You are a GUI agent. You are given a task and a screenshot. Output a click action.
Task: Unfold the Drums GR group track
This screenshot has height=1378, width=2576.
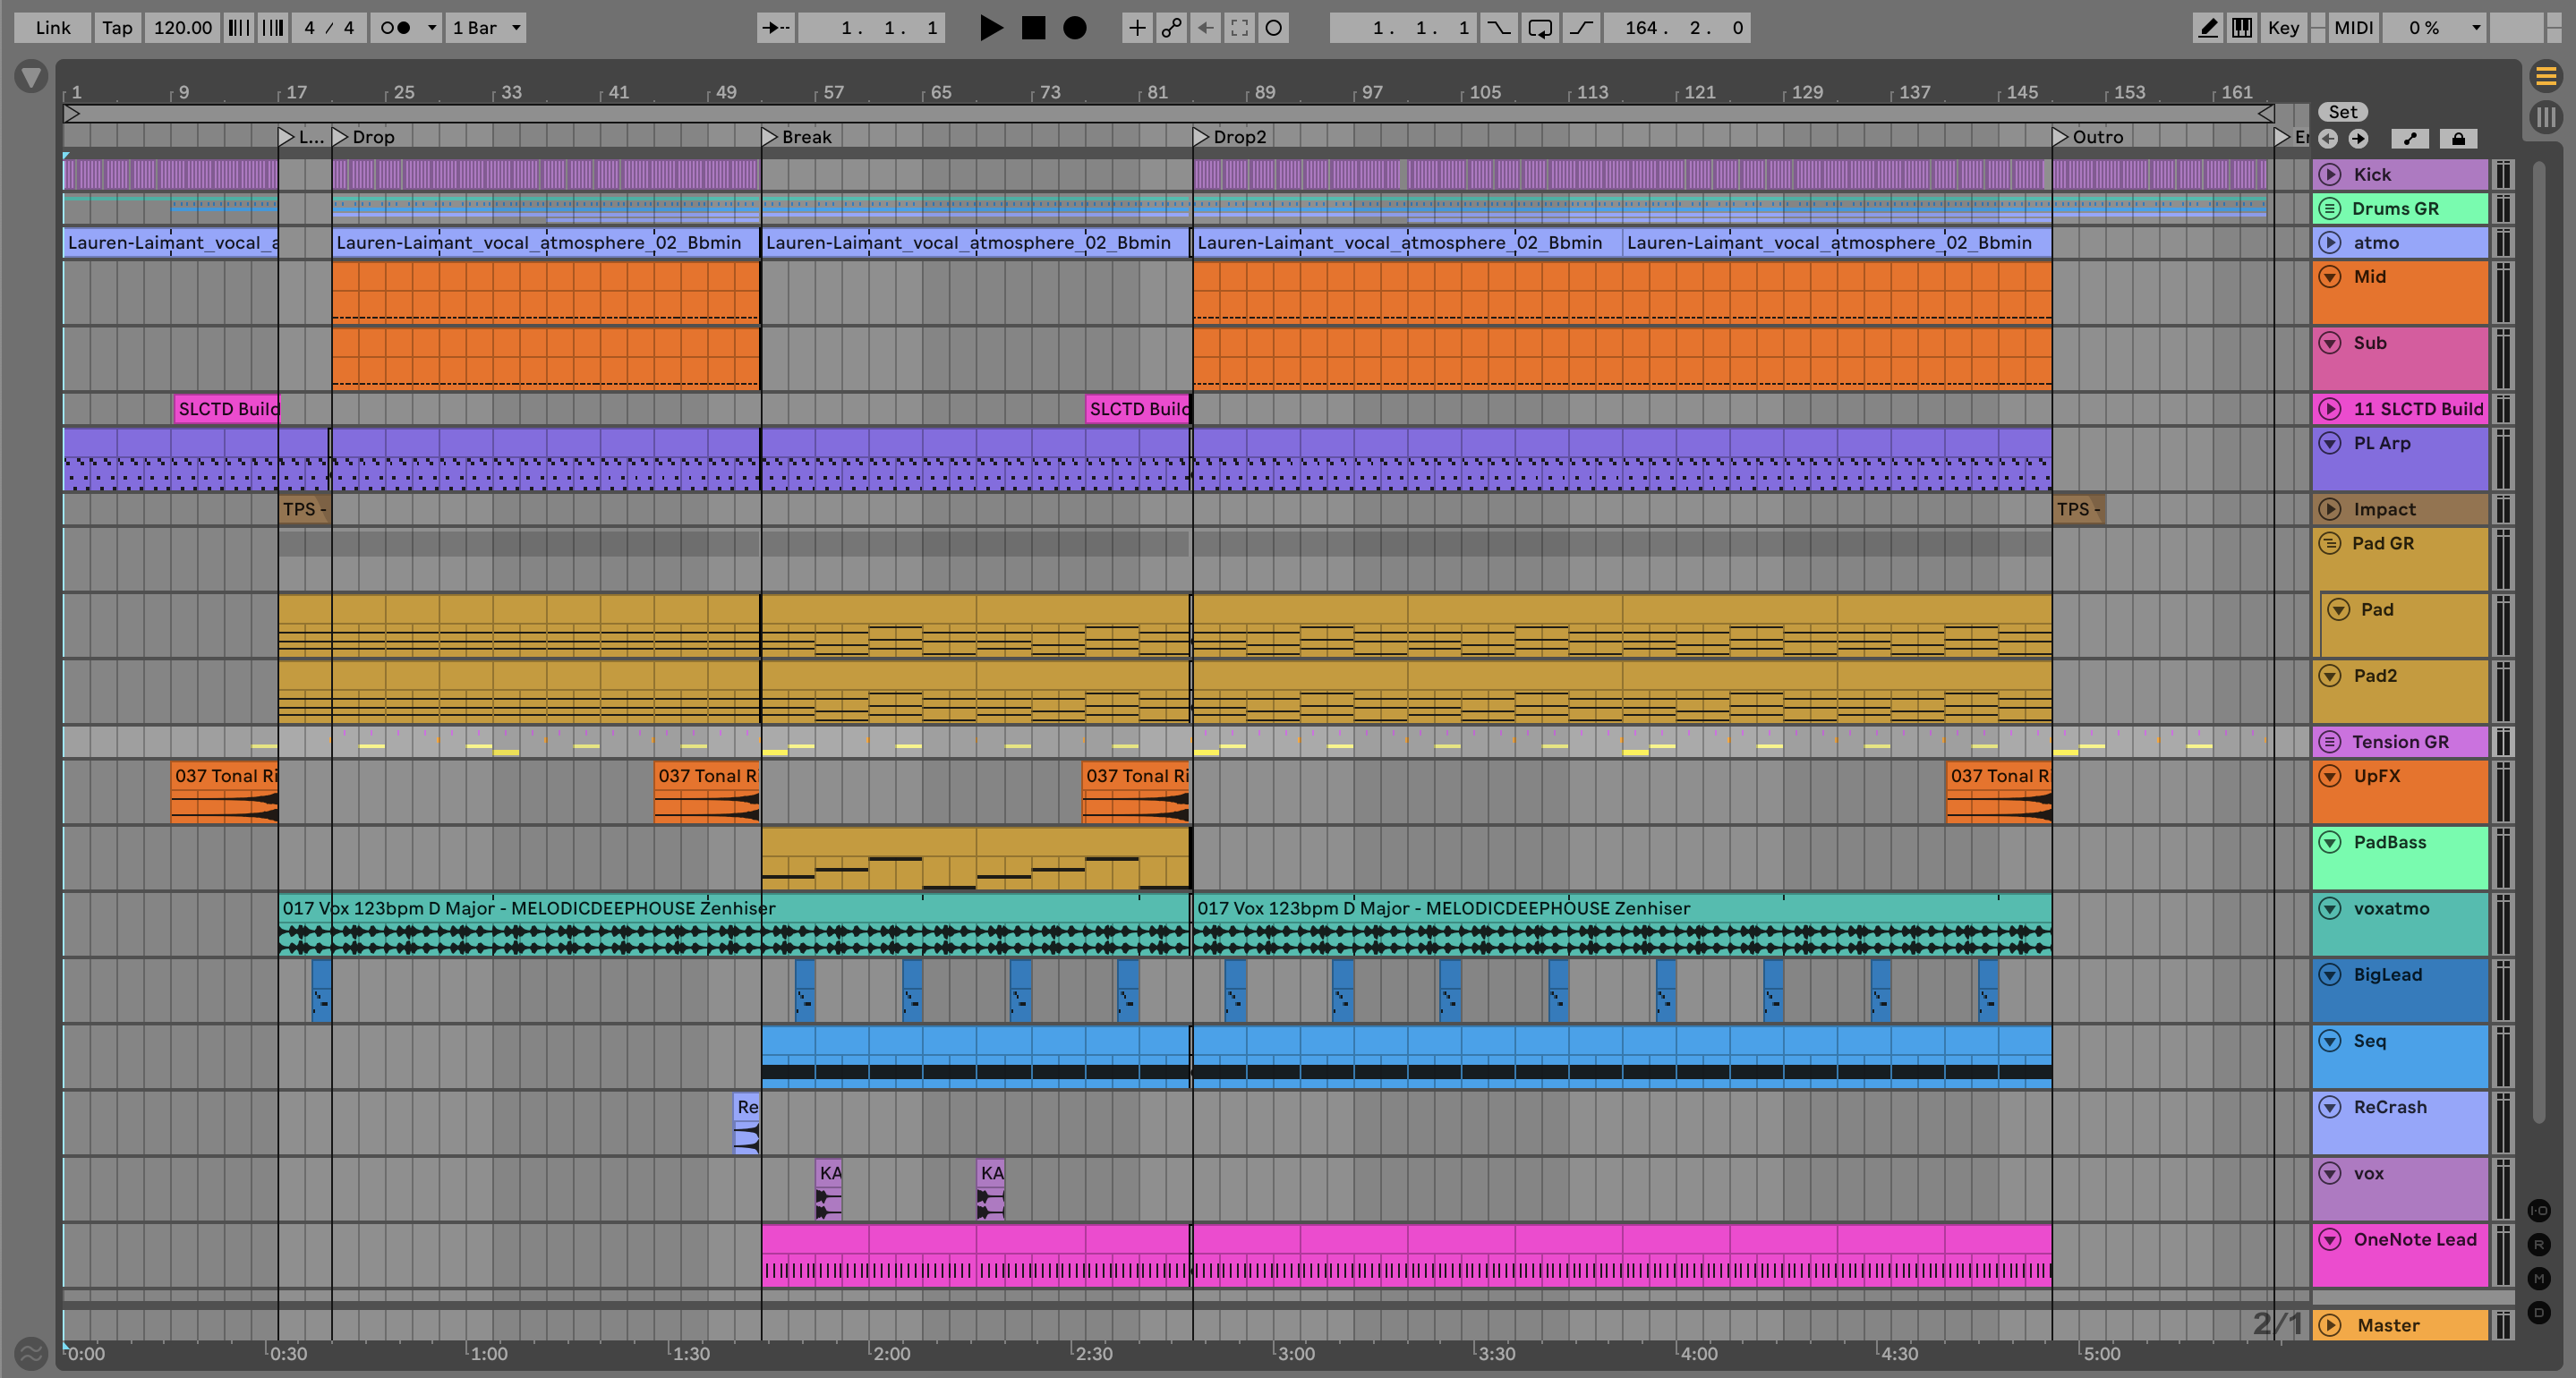tap(2330, 208)
